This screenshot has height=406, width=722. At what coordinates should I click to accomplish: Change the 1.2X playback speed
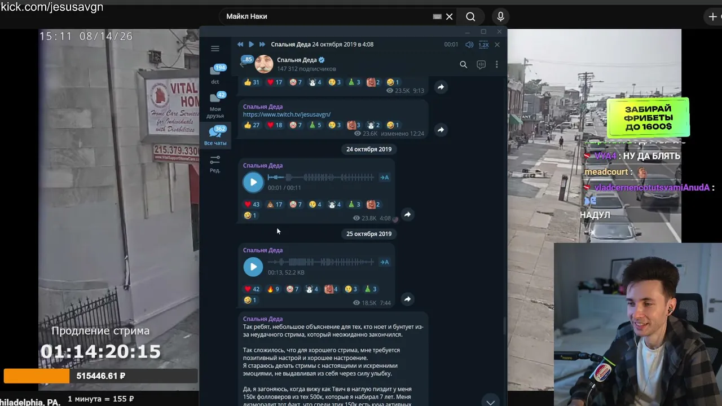point(483,45)
